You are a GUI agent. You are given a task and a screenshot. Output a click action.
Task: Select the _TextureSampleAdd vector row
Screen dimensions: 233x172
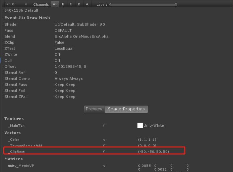pos(95,145)
